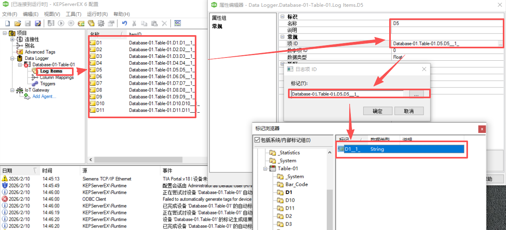This screenshot has width=506, height=230.
Task: Click the stacked tags toolbar icon
Action: click(91, 24)
